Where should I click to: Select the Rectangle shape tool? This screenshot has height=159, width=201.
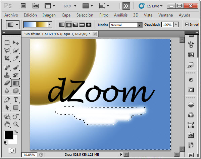point(16,107)
